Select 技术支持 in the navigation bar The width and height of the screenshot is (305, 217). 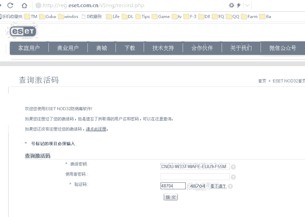[163, 48]
